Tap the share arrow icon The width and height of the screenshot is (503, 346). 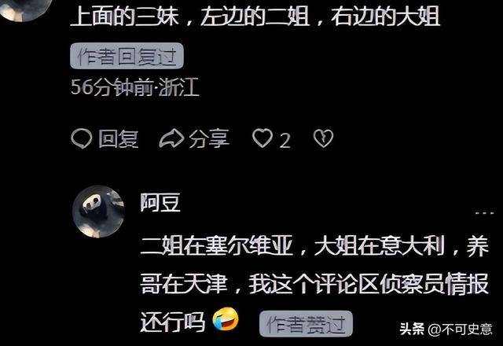click(171, 139)
